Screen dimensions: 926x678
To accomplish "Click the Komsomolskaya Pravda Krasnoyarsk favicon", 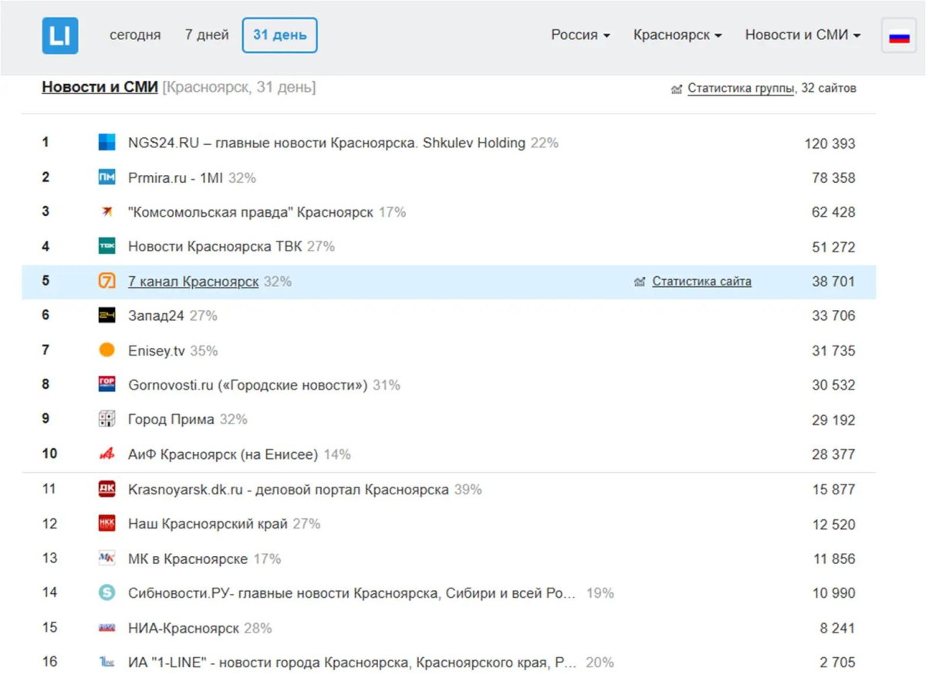I will click(106, 212).
